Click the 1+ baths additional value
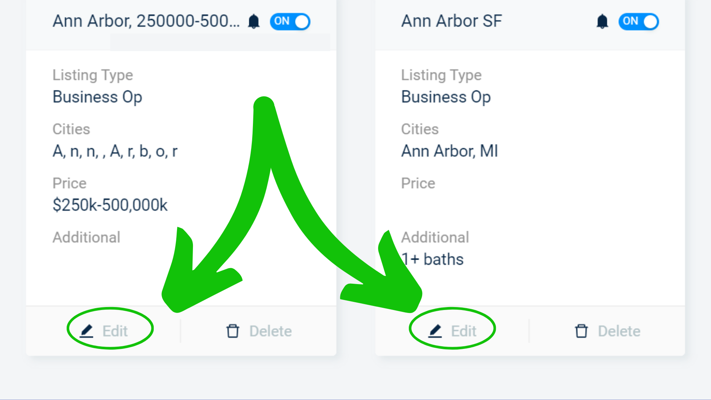 click(x=433, y=259)
